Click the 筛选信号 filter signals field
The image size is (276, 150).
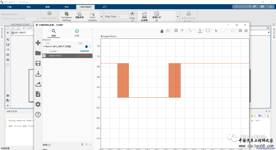pyautogui.click(x=67, y=40)
